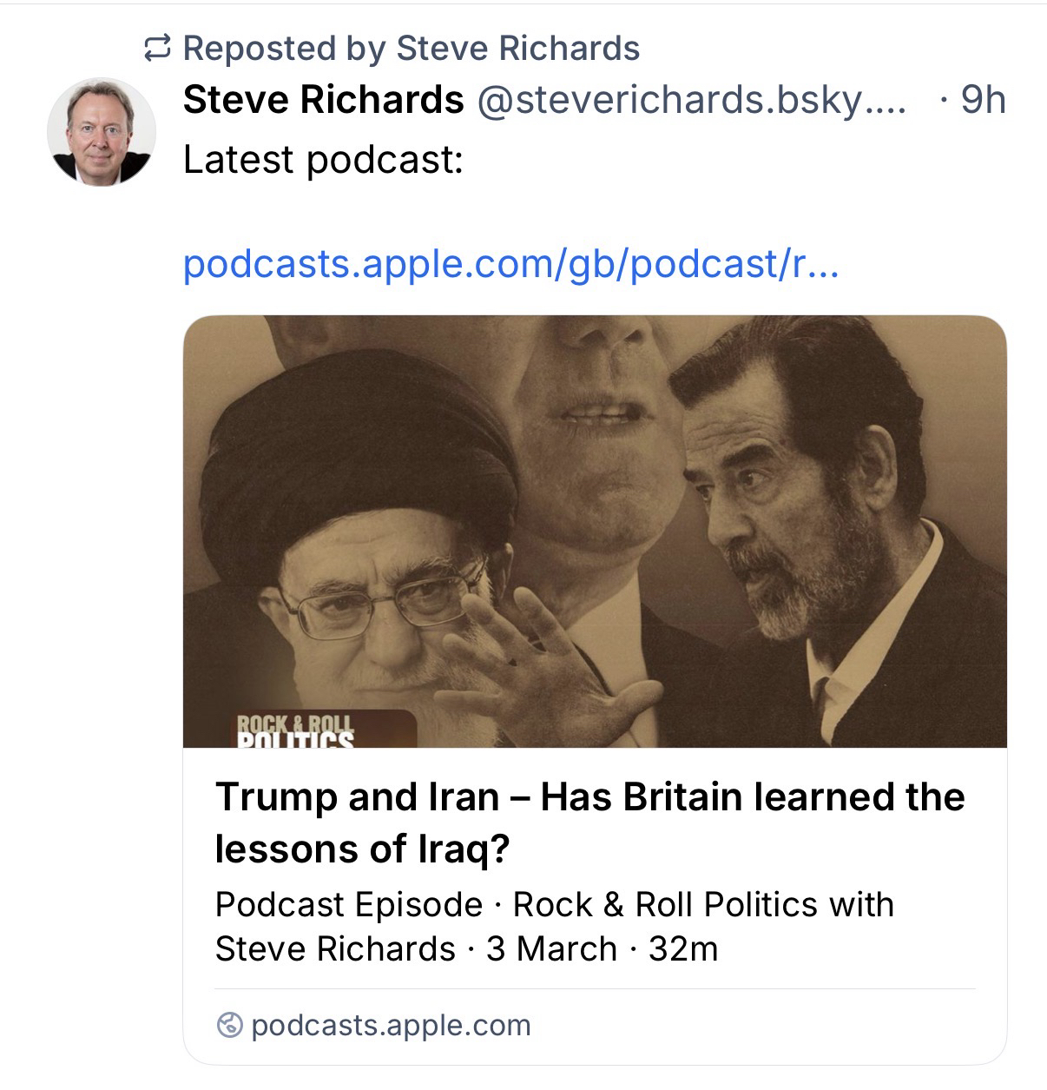Open the @steverichards.bsky handle
The image size is (1047, 1090).
point(691,100)
